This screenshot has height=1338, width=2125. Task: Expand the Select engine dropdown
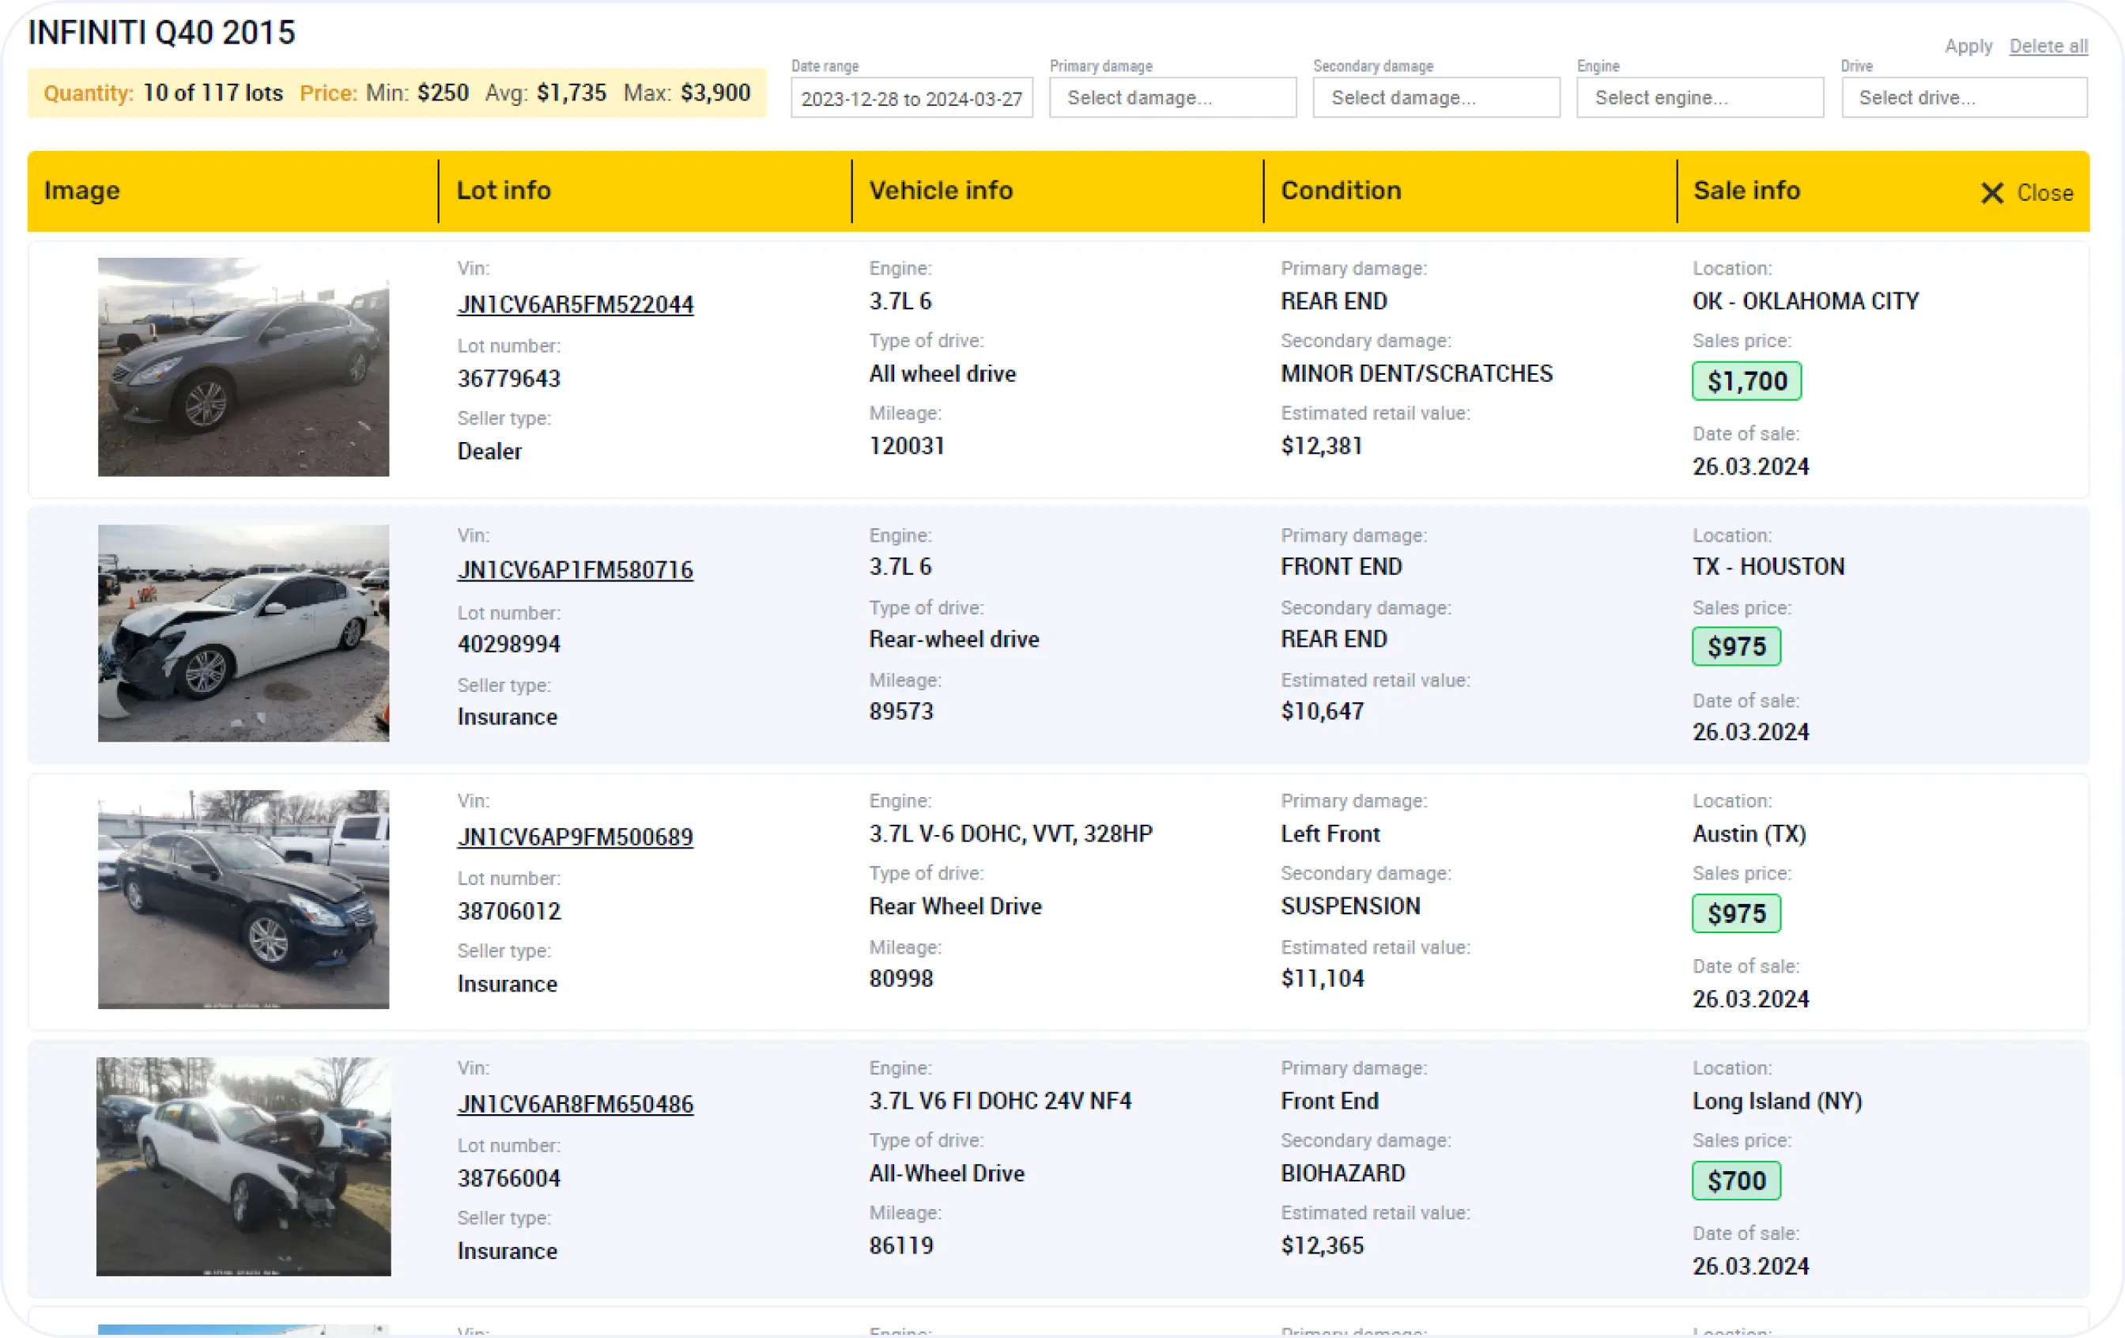point(1700,97)
